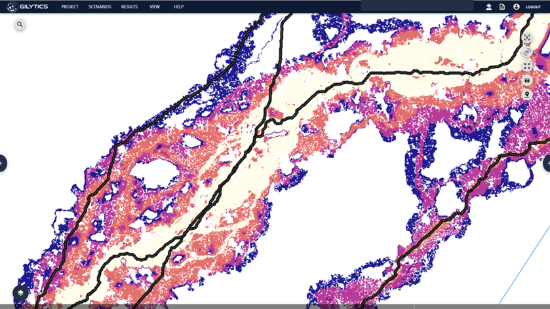Click the support agent icon in header
550x309 pixels.
[x=488, y=7]
